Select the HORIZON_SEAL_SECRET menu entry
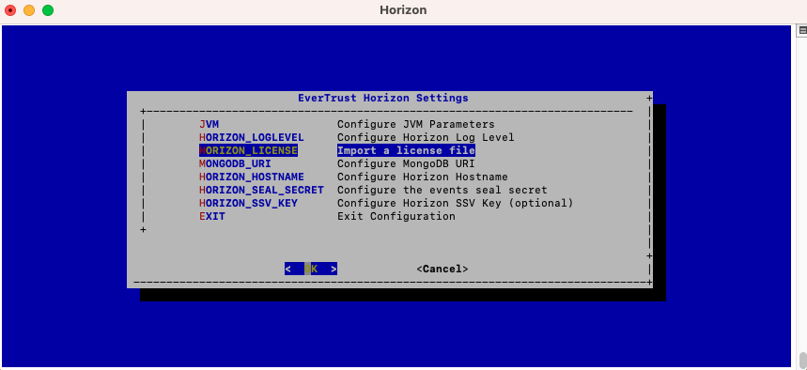 [261, 190]
